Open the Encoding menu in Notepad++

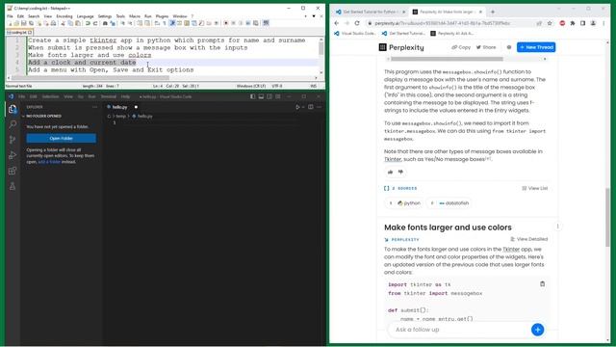click(x=64, y=16)
